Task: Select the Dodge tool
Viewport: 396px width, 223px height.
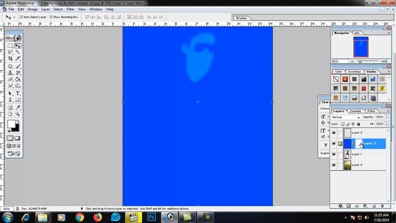Action: pyautogui.click(x=18, y=85)
